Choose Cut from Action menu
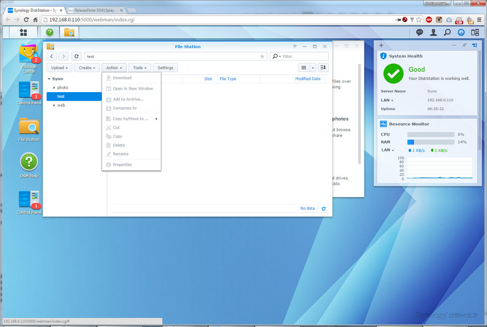The width and height of the screenshot is (487, 327). 131,127
